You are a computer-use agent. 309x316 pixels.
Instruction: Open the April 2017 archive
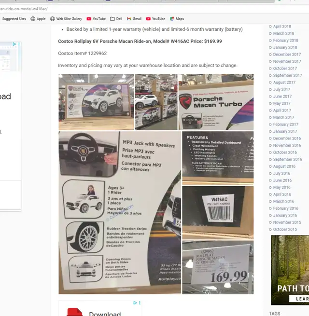coord(282,110)
